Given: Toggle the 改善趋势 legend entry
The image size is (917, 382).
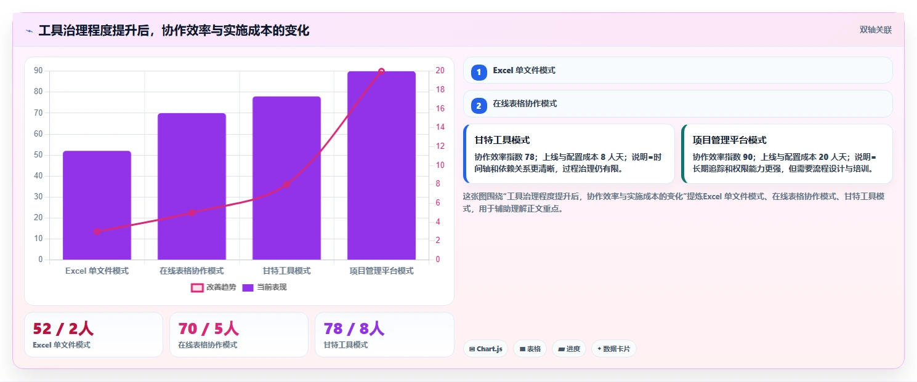Looking at the screenshot, I should 214,287.
